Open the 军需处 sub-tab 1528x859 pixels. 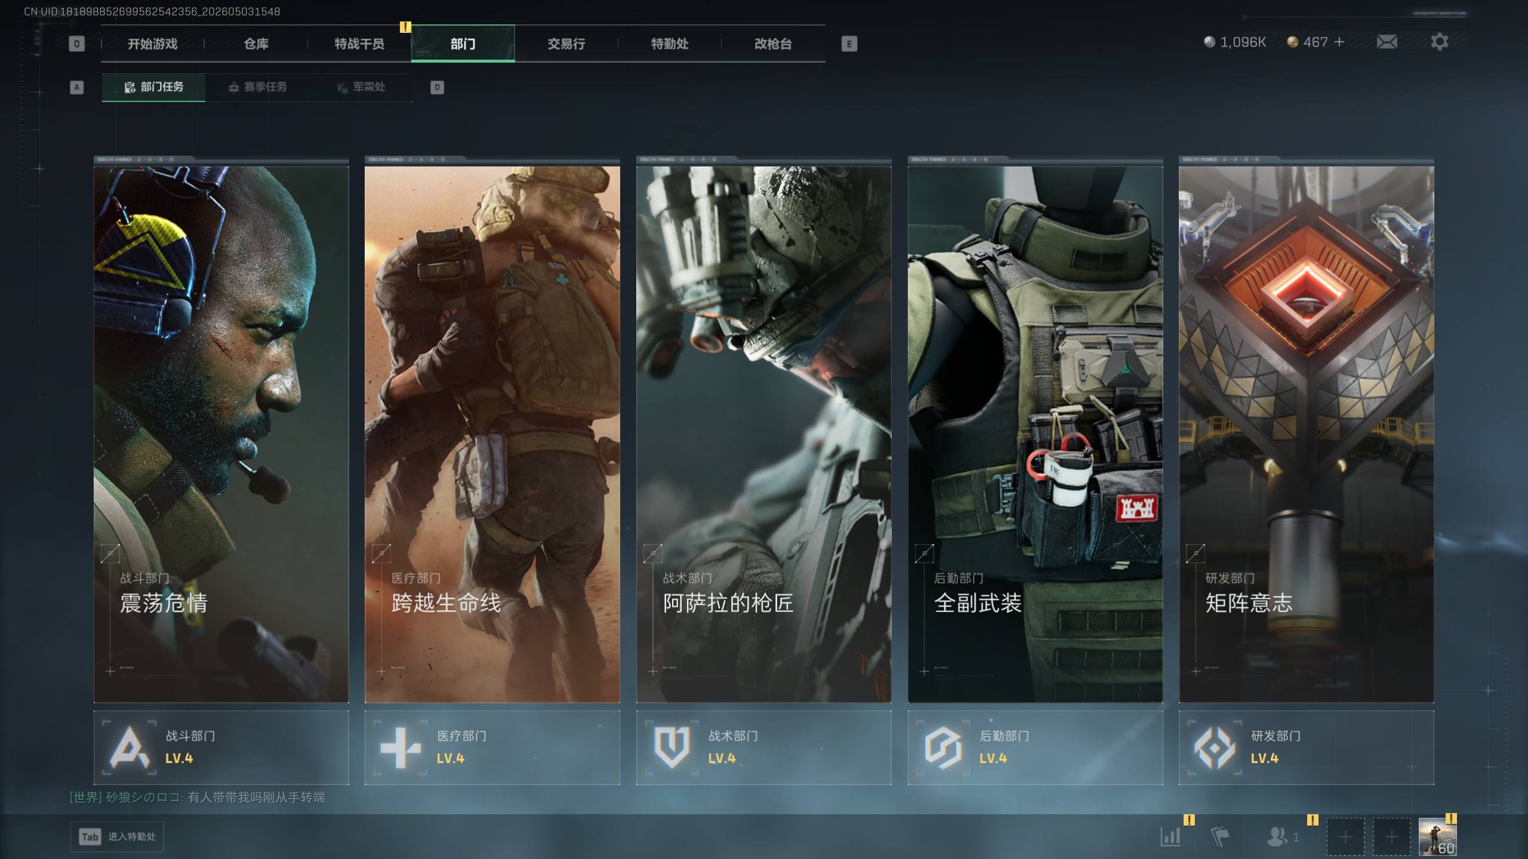coord(361,87)
